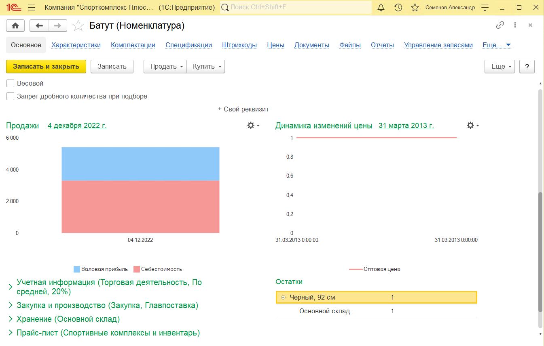Open the Купить dropdown
Viewport: 544px width, 346px height.
point(205,67)
